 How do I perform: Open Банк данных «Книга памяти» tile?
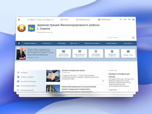click(x=96, y=53)
